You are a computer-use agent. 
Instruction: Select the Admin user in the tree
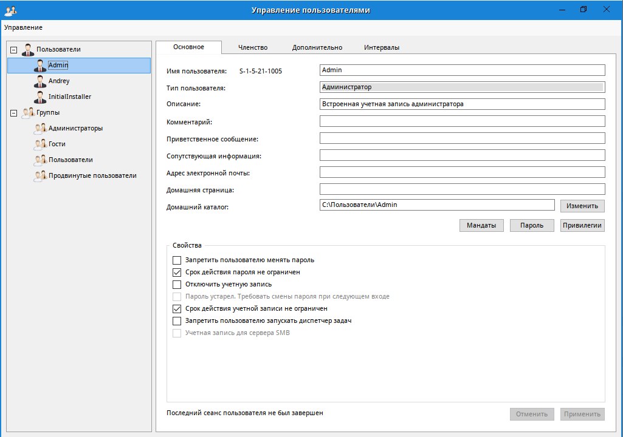(x=79, y=66)
